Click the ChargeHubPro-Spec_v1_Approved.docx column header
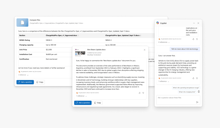This screenshot has height=128, width=220. click(x=61, y=36)
